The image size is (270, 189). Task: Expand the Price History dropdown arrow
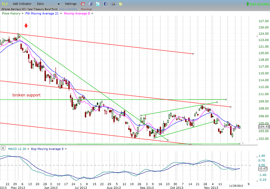(22, 14)
